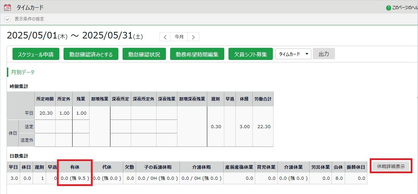418x194 pixels.
Task: Go to previous month with left arrow
Action: (x=165, y=37)
